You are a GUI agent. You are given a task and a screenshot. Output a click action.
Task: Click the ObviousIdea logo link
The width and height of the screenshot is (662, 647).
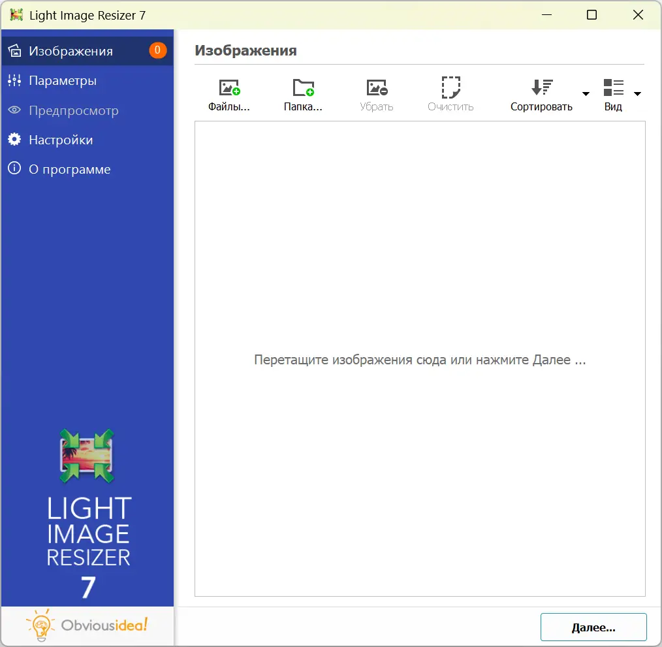point(88,625)
